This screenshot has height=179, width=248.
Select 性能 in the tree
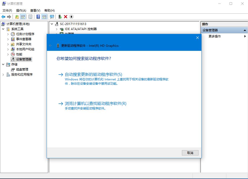(x=19, y=54)
